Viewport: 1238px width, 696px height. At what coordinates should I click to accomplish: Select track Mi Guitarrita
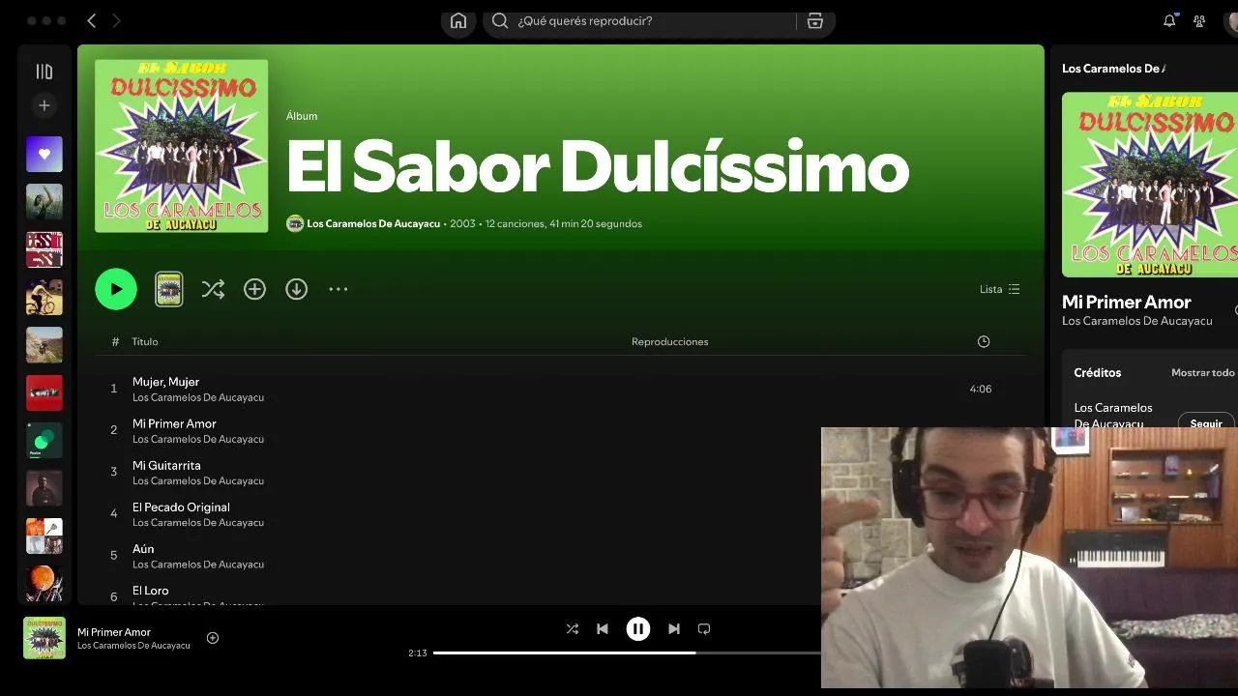point(166,465)
